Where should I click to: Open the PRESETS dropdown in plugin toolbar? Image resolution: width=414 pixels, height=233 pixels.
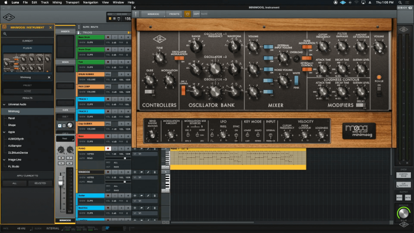click(174, 14)
